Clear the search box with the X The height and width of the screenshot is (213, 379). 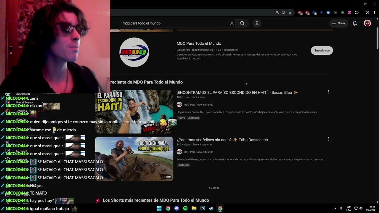click(x=232, y=23)
